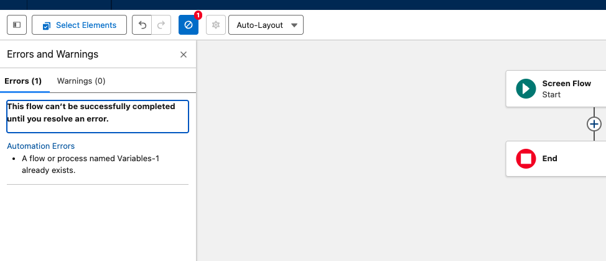606x261 pixels.
Task: Select the End element on canvas
Action: tap(556, 159)
